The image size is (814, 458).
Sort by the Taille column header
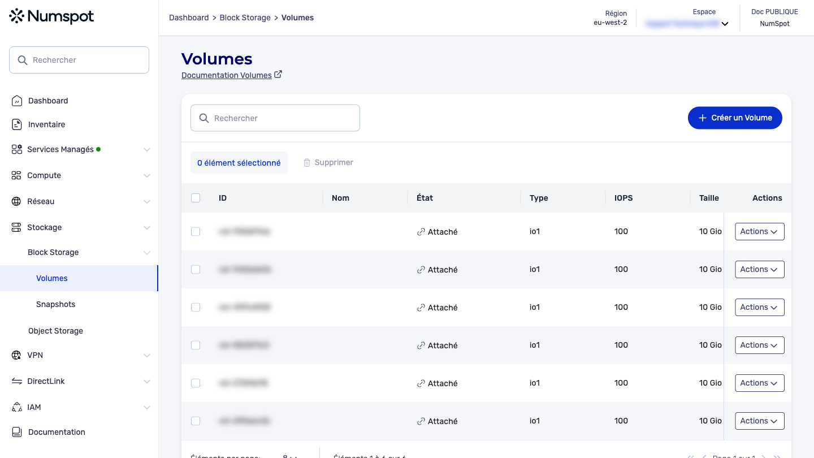tap(709, 198)
